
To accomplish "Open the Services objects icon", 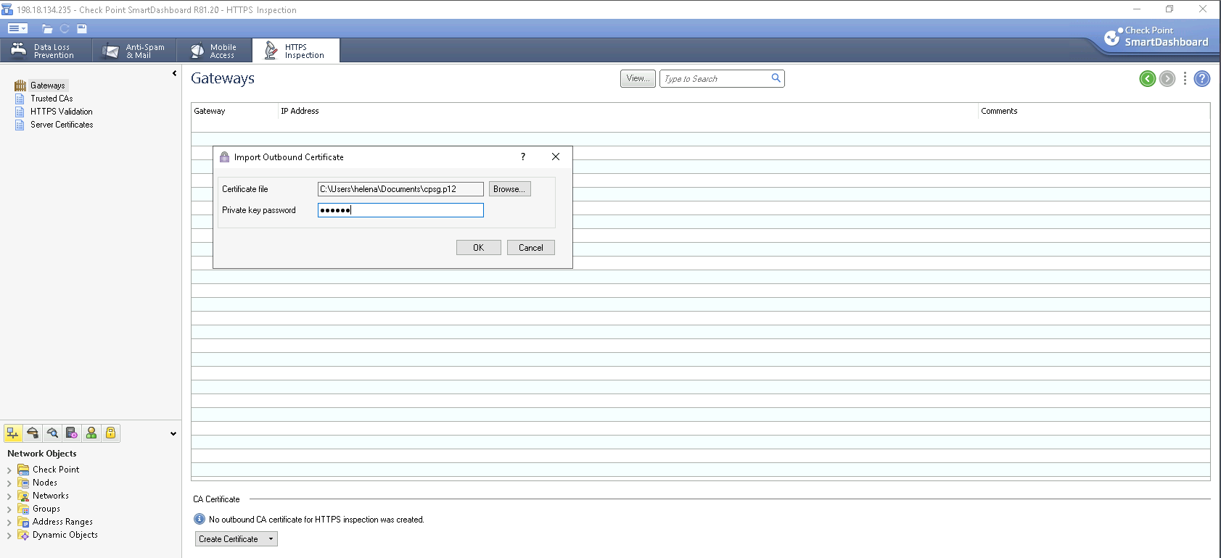I will (33, 433).
